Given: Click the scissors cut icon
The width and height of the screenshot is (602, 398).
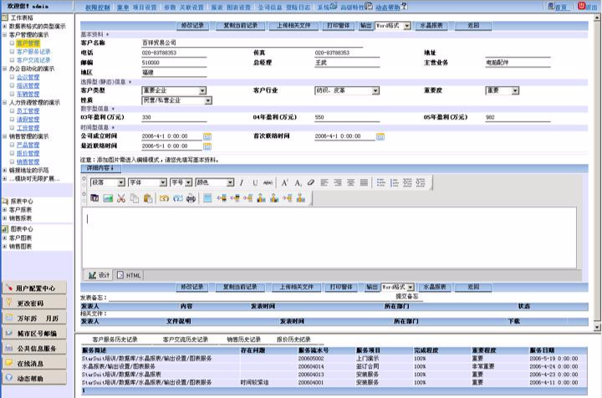Looking at the screenshot, I should click(x=121, y=198).
